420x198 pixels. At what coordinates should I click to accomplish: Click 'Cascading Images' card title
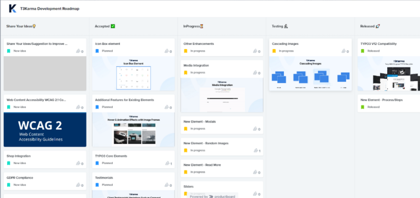[285, 44]
